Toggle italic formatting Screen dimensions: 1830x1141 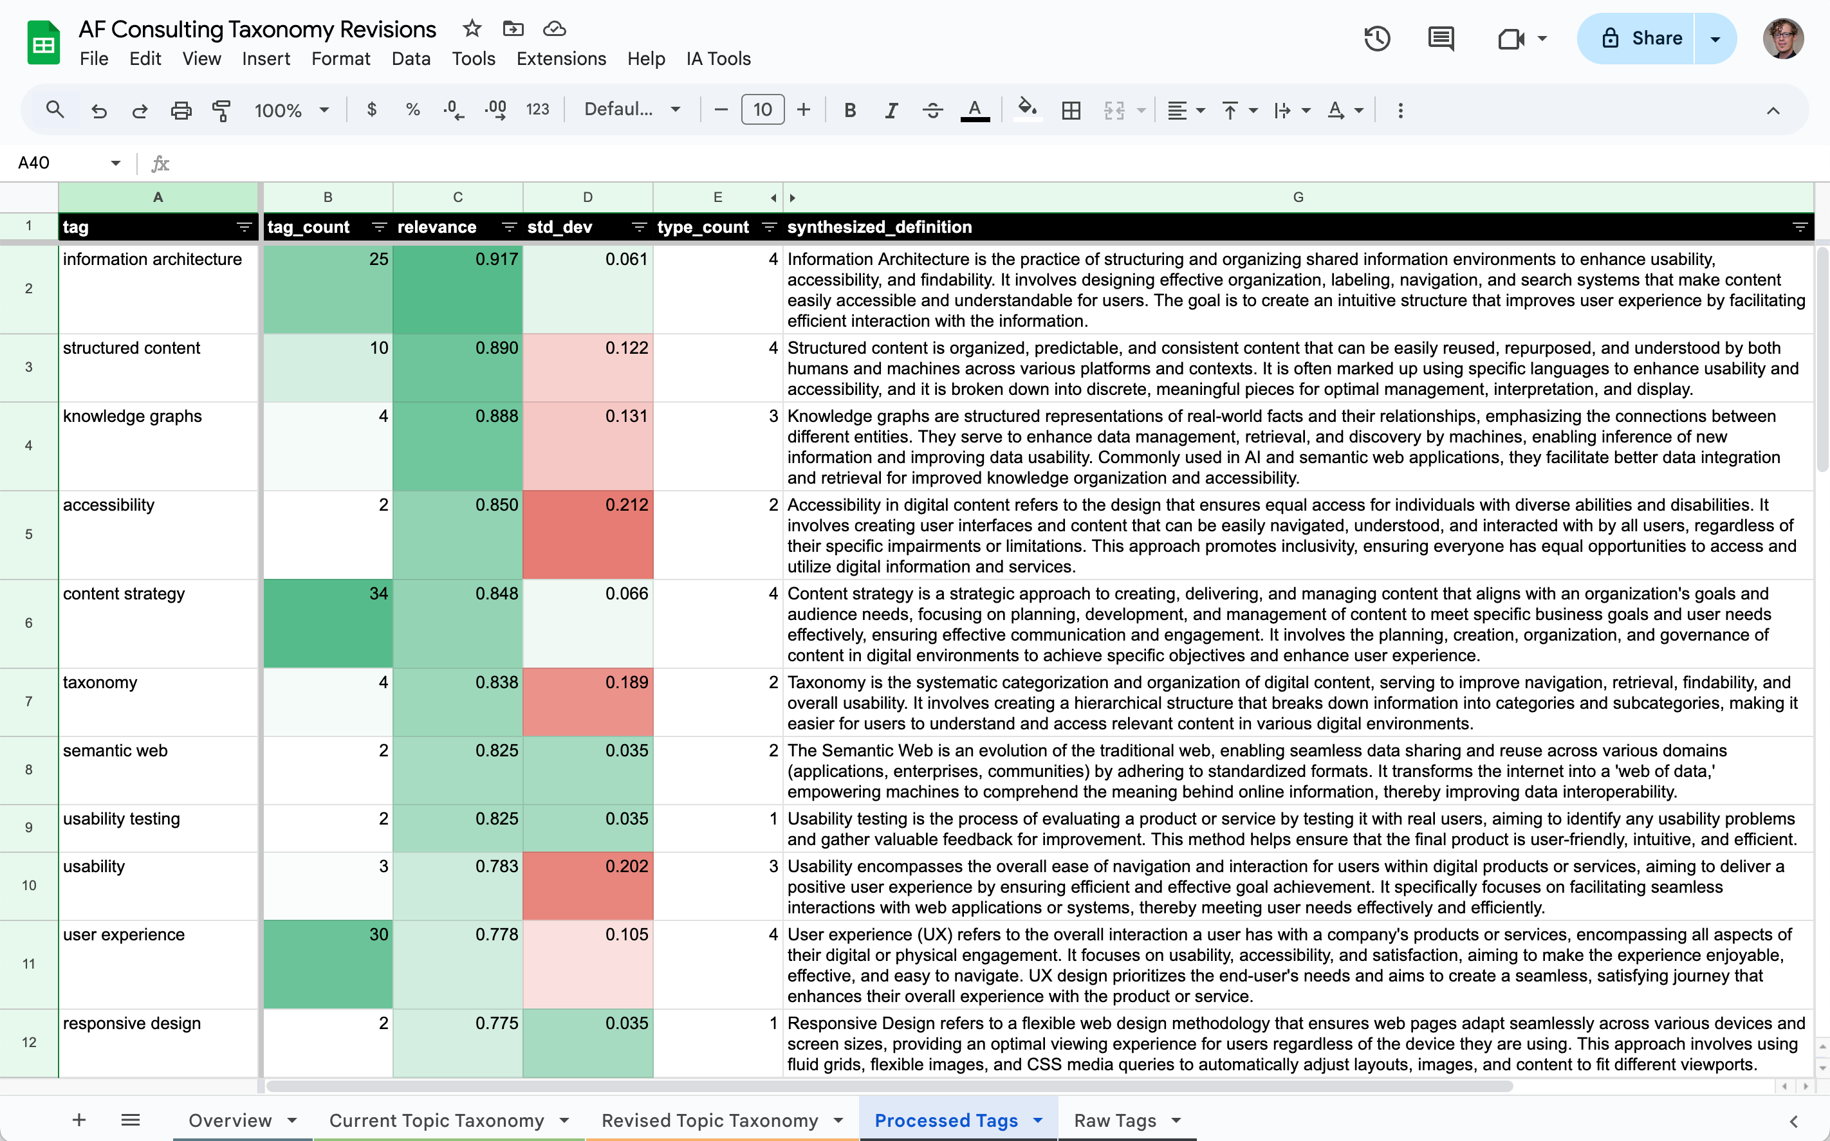click(x=891, y=110)
